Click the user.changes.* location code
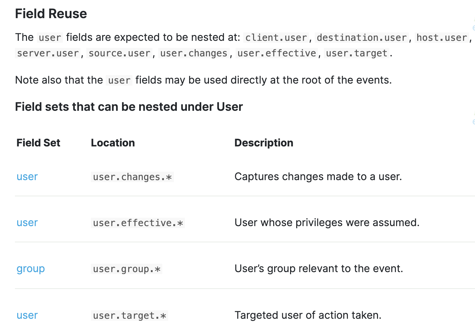 (x=132, y=177)
